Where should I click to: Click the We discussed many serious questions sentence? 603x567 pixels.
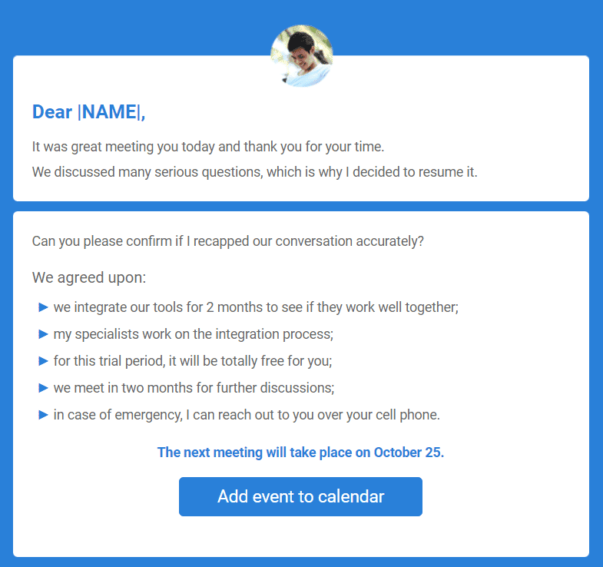(x=254, y=172)
